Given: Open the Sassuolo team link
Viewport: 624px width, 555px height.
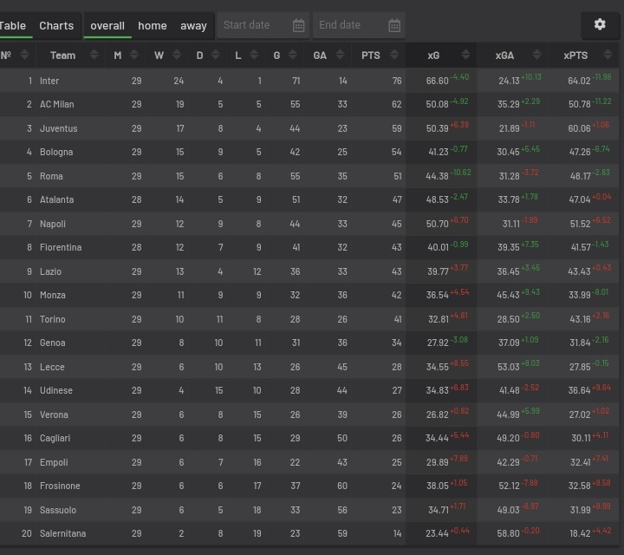Looking at the screenshot, I should click(58, 510).
